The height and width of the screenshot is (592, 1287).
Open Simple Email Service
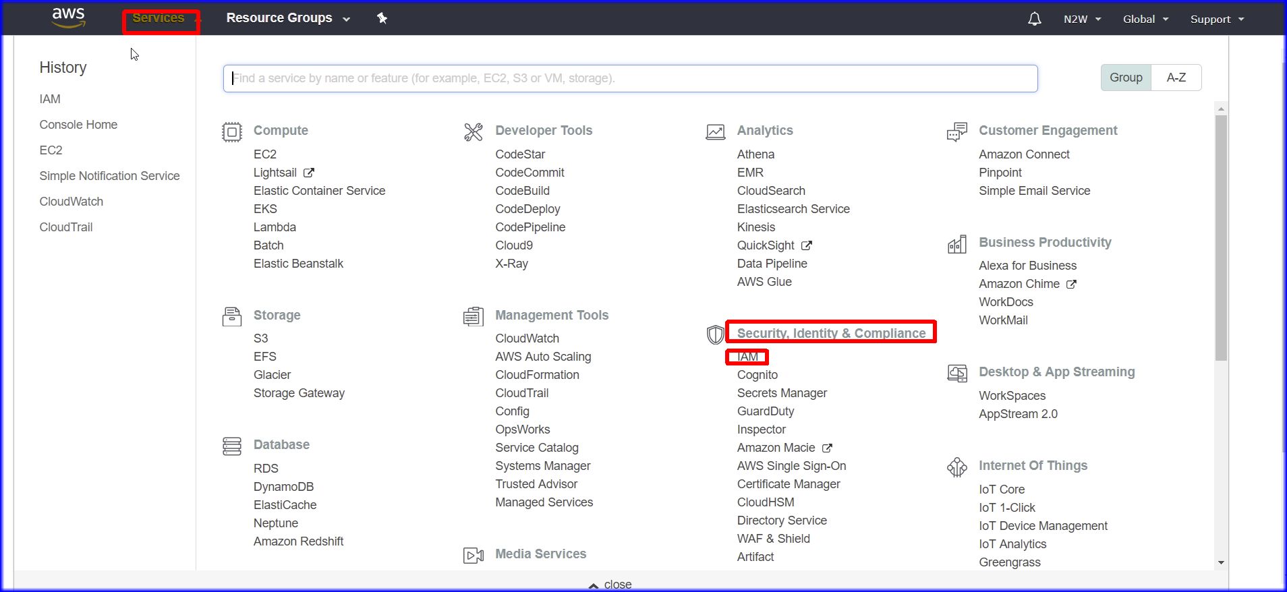tap(1034, 191)
